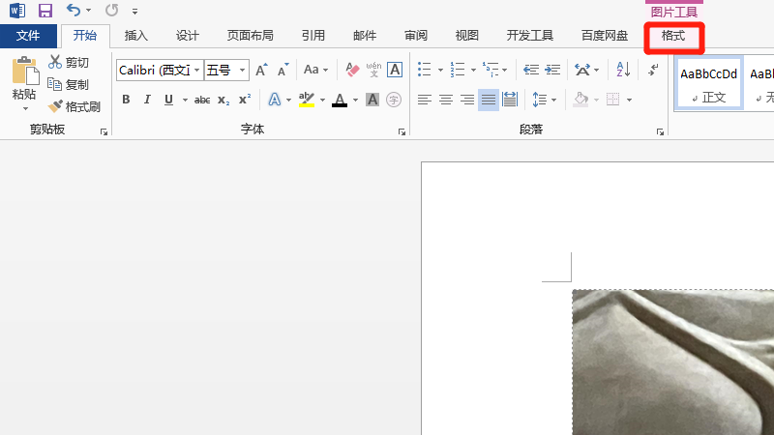Toggle Italic formatting
Image resolution: width=774 pixels, height=435 pixels.
(x=147, y=100)
